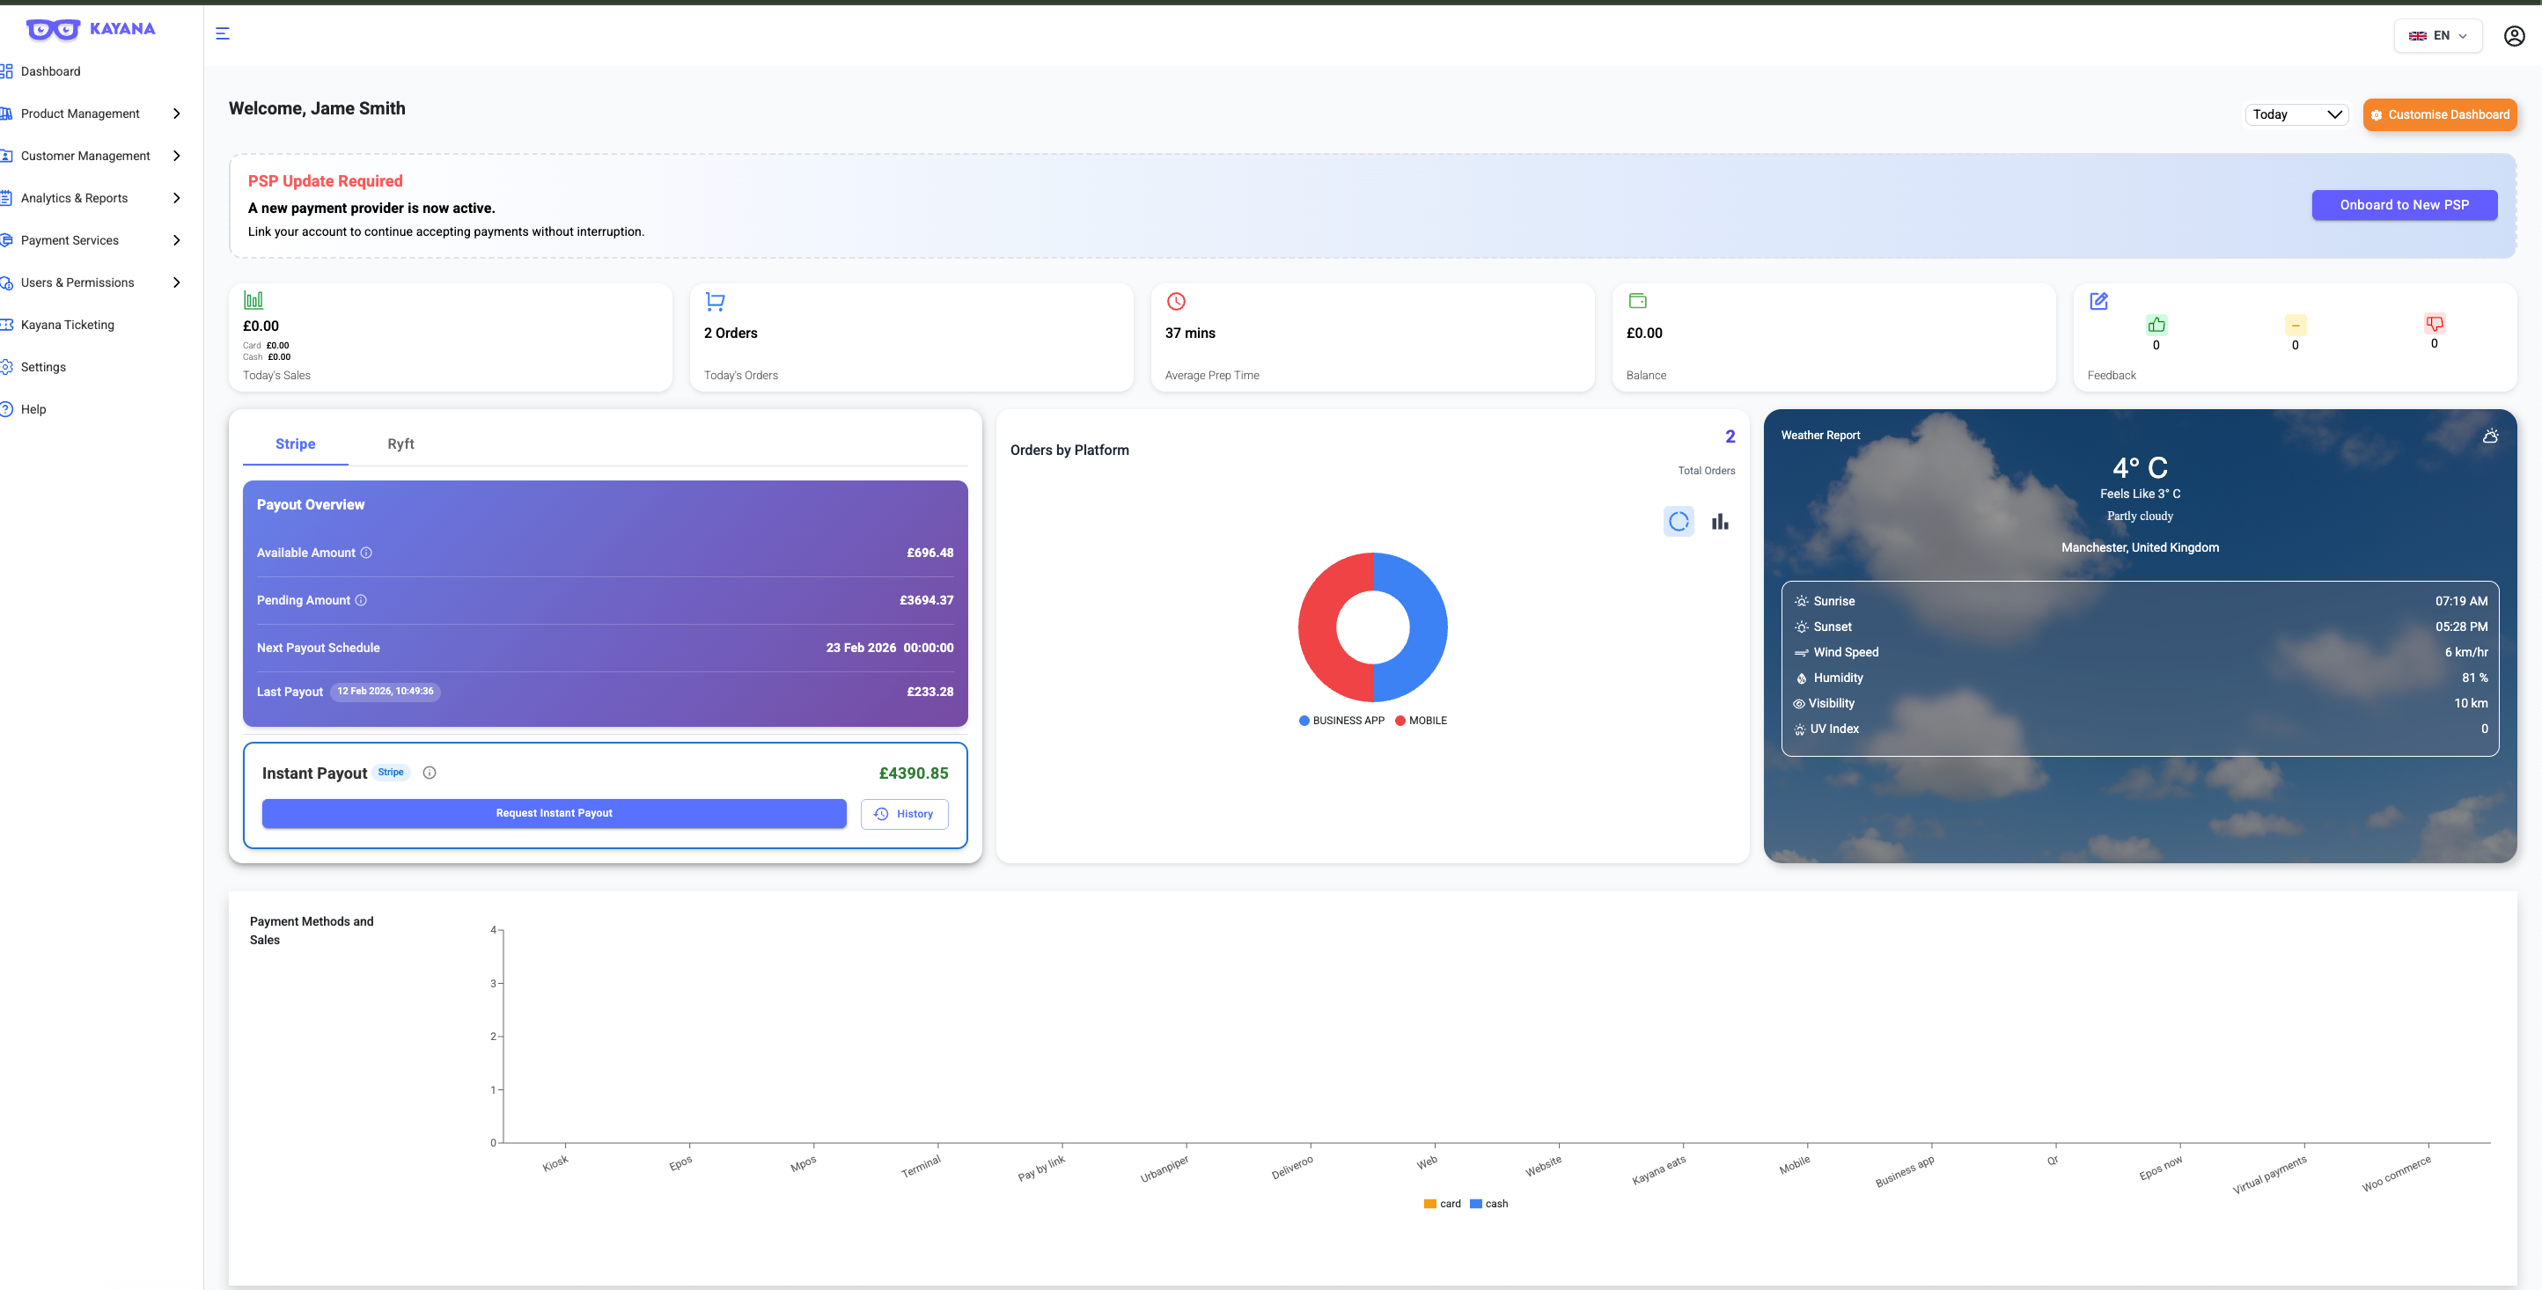Expand Users & Permissions chevron
The height and width of the screenshot is (1290, 2542).
pos(177,283)
